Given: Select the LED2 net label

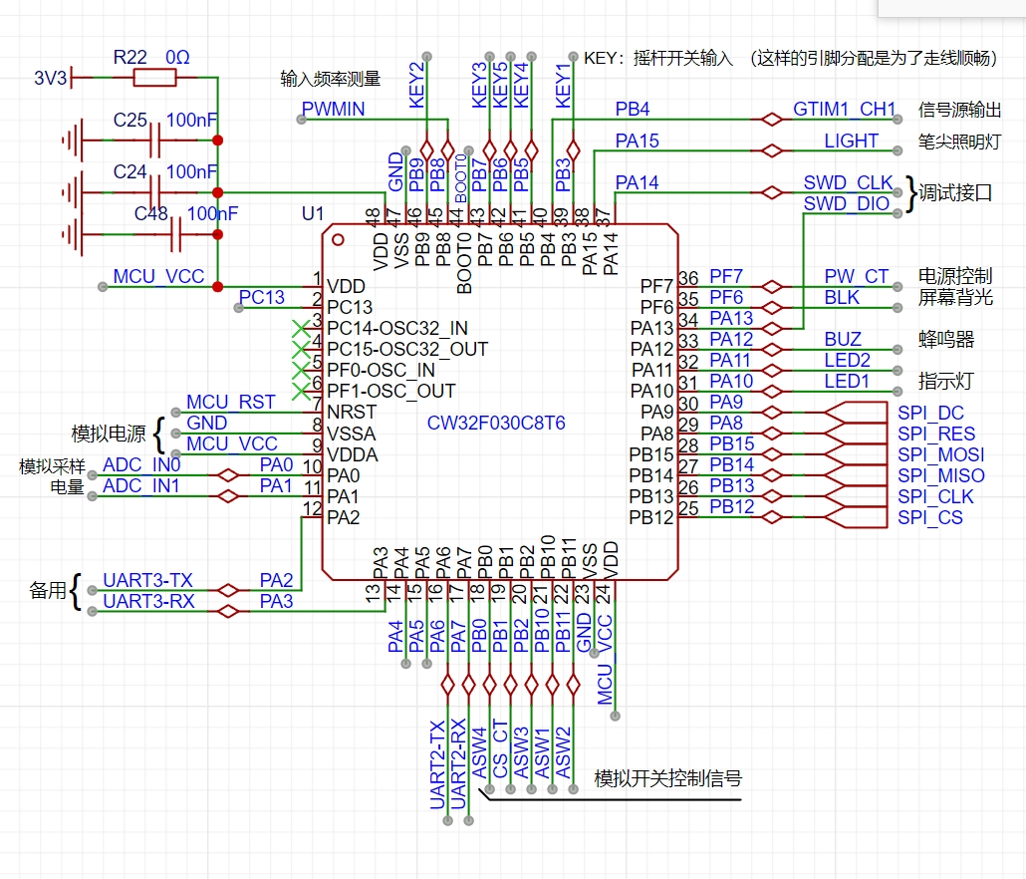Looking at the screenshot, I should pyautogui.click(x=847, y=360).
